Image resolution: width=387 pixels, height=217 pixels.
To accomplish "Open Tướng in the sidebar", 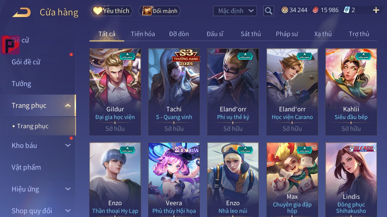I will 21,84.
